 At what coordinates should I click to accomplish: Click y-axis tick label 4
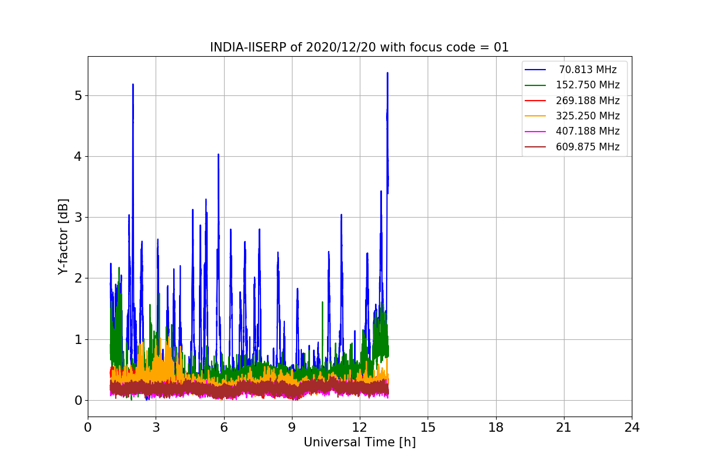78,156
